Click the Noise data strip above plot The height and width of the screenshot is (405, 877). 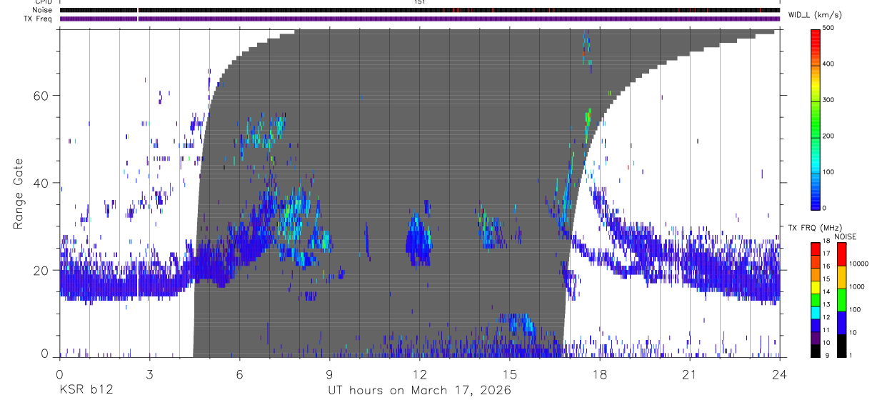coord(420,10)
